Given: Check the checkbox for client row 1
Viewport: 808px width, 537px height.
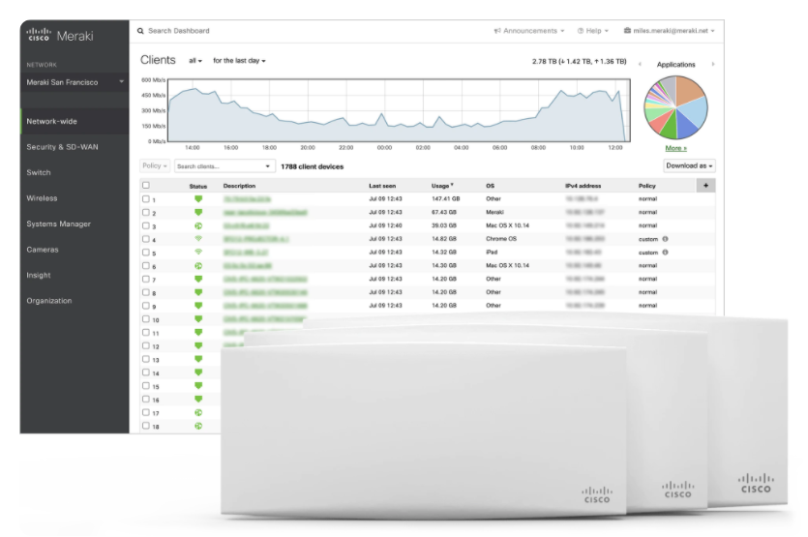Looking at the screenshot, I should (146, 199).
